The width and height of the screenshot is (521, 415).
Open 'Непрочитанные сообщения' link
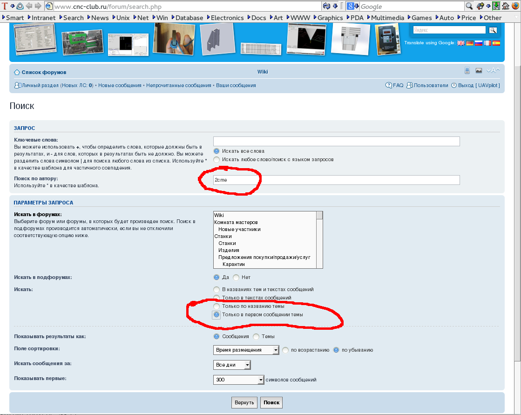click(179, 85)
